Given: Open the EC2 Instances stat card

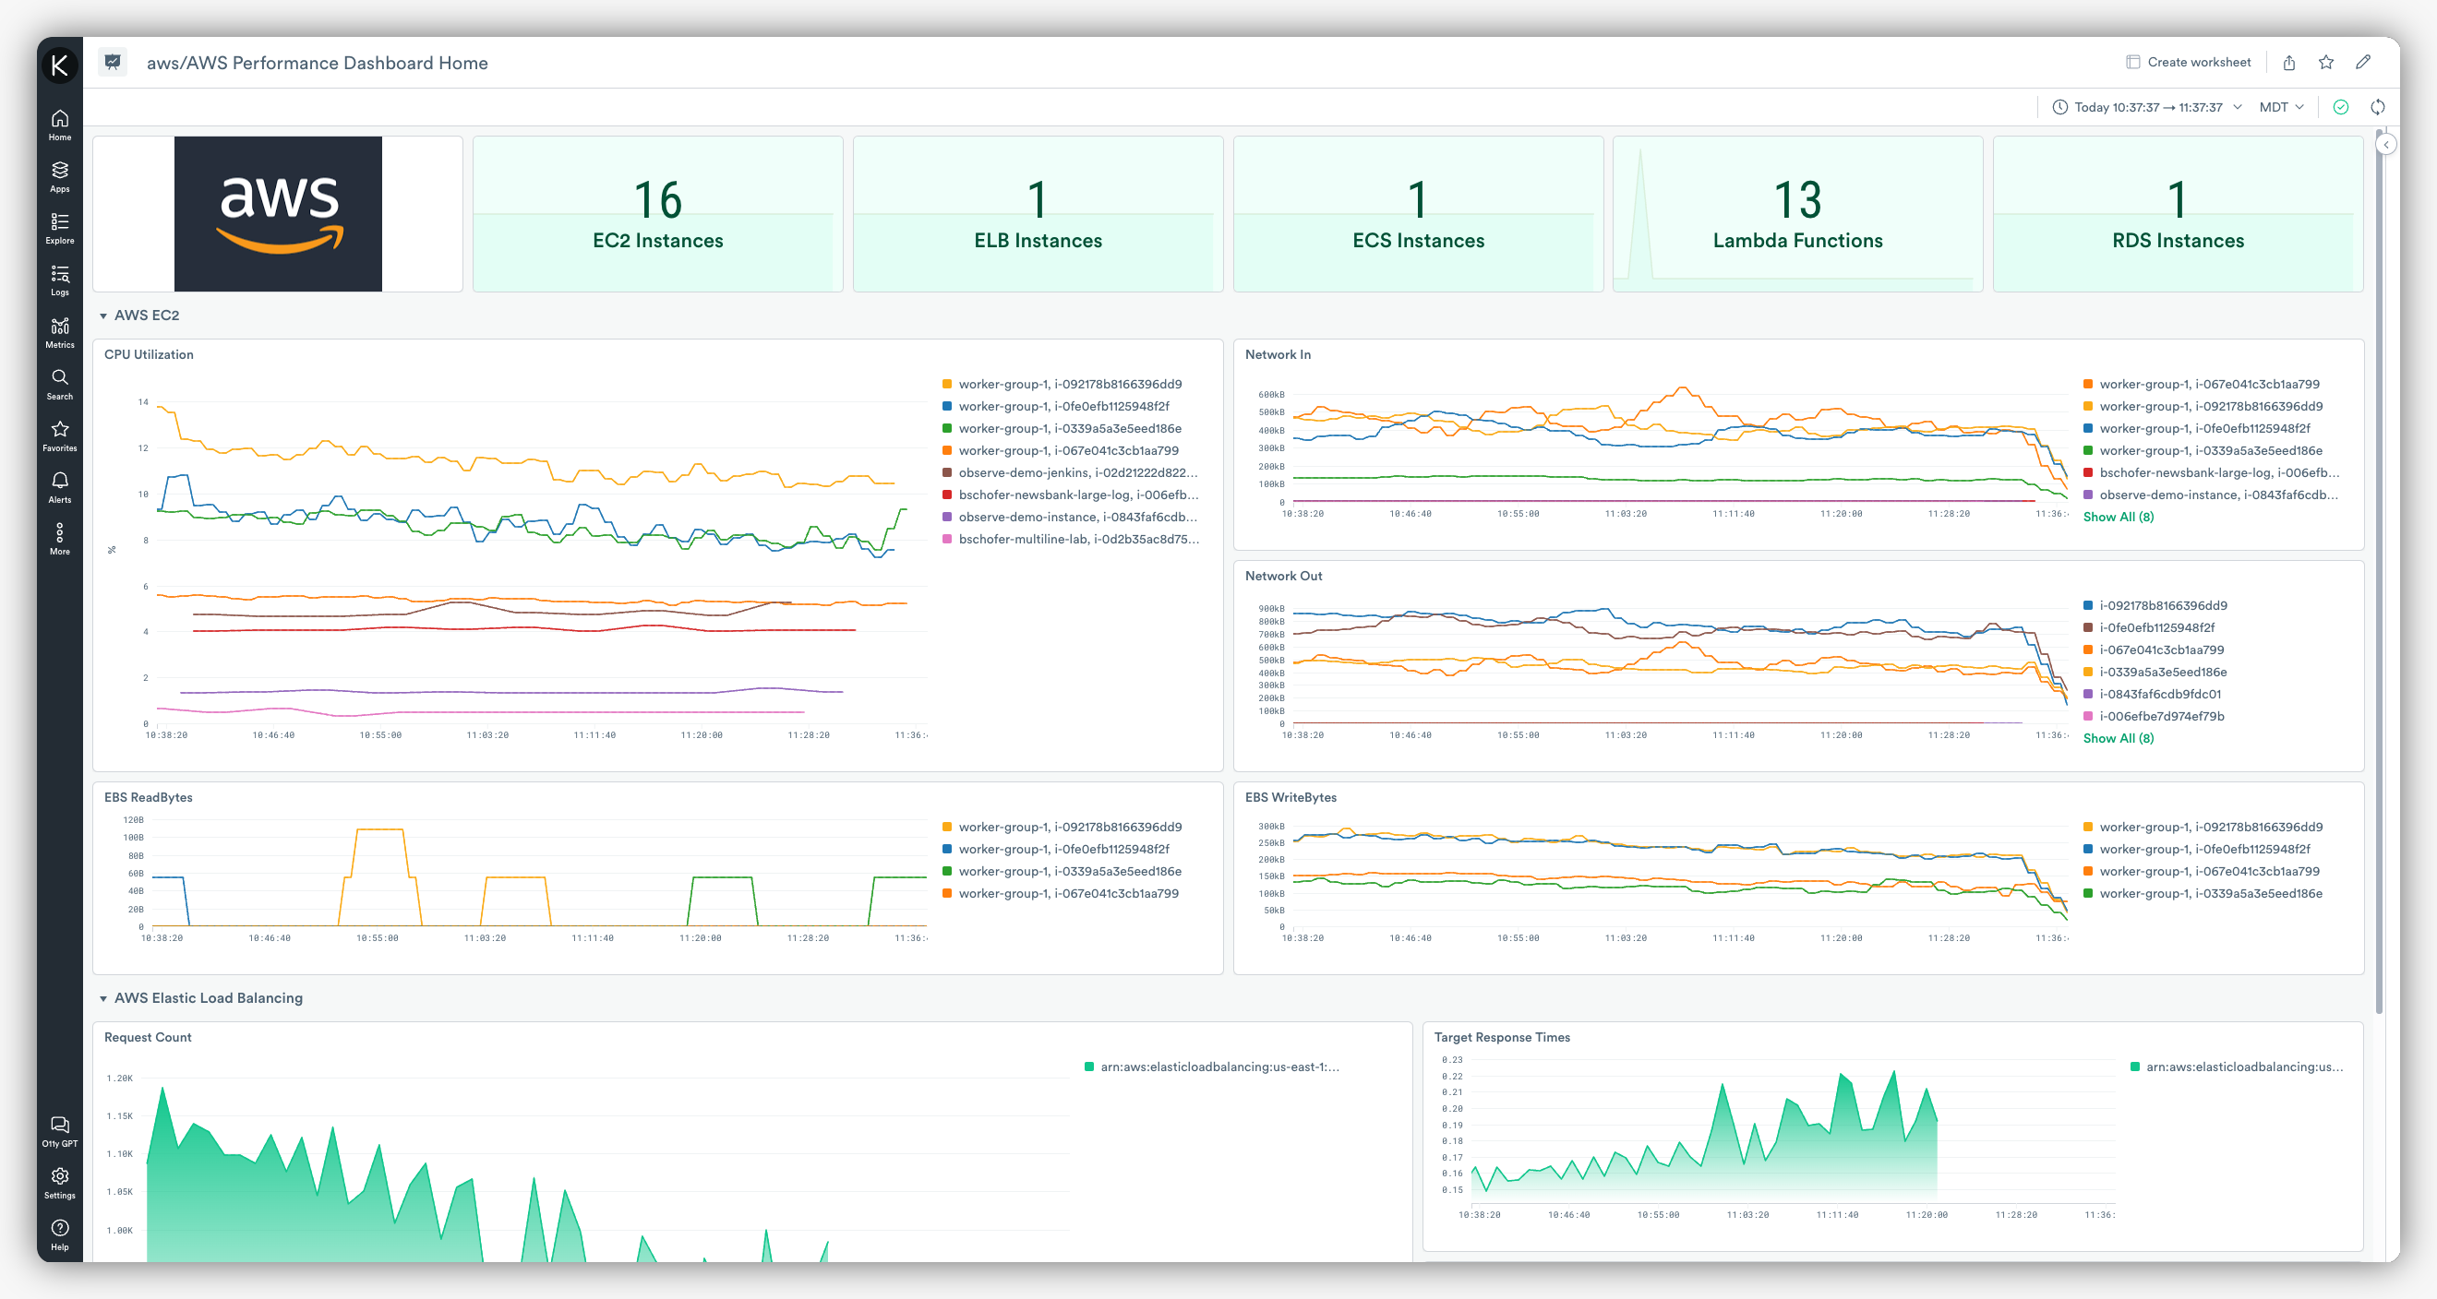Looking at the screenshot, I should (x=657, y=214).
